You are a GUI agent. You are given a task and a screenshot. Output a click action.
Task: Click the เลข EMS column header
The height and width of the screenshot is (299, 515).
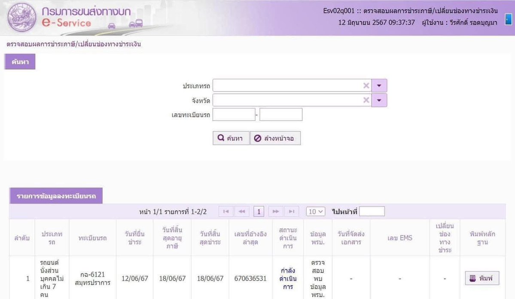[x=400, y=238]
